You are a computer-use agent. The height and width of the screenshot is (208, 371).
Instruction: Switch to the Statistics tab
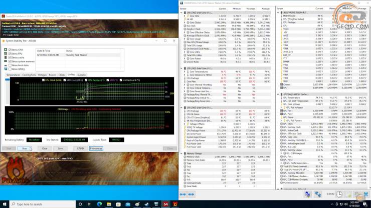(x=82, y=74)
